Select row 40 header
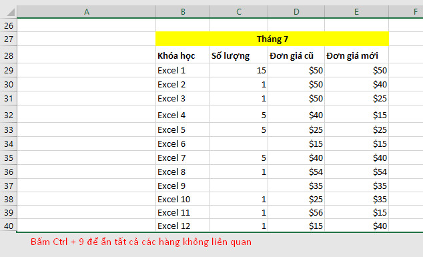423x257 pixels. coord(9,226)
